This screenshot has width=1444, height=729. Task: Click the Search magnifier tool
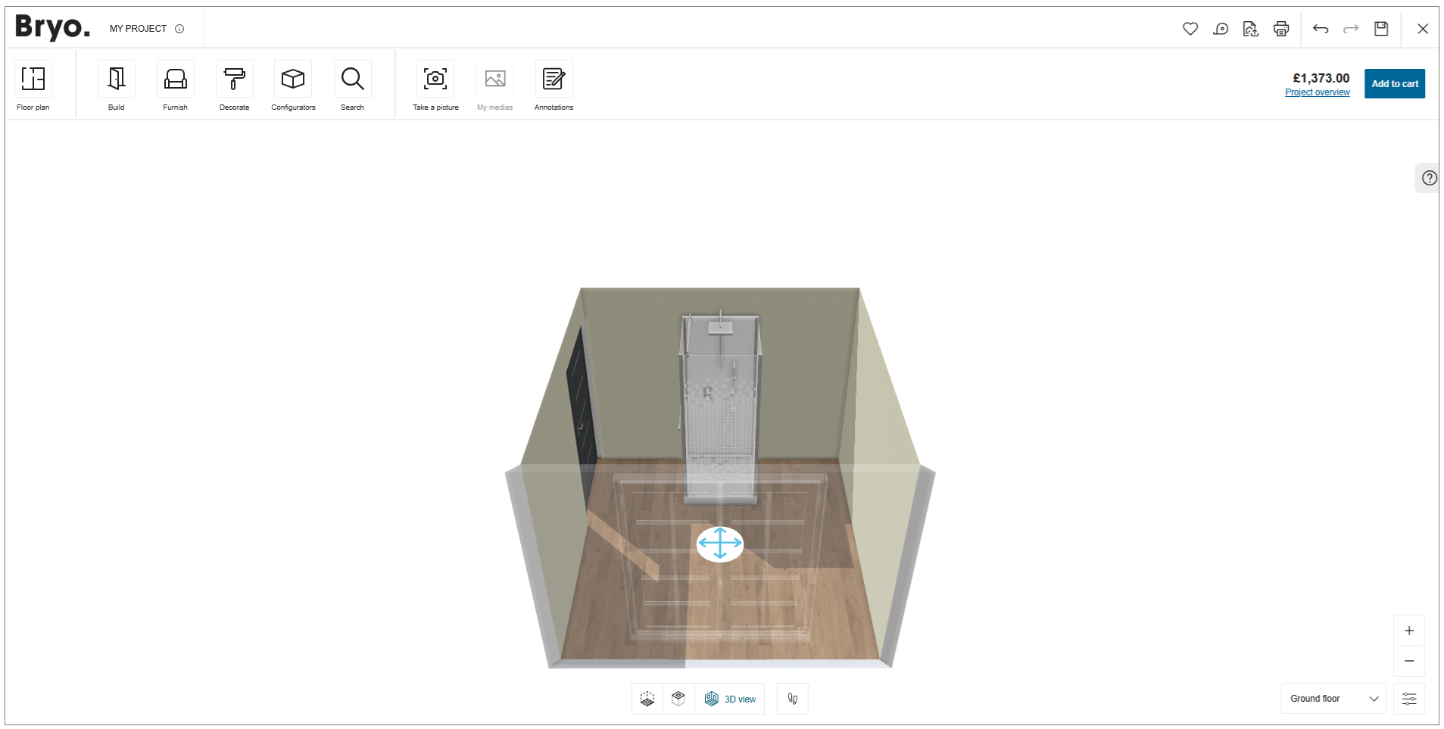coord(352,79)
